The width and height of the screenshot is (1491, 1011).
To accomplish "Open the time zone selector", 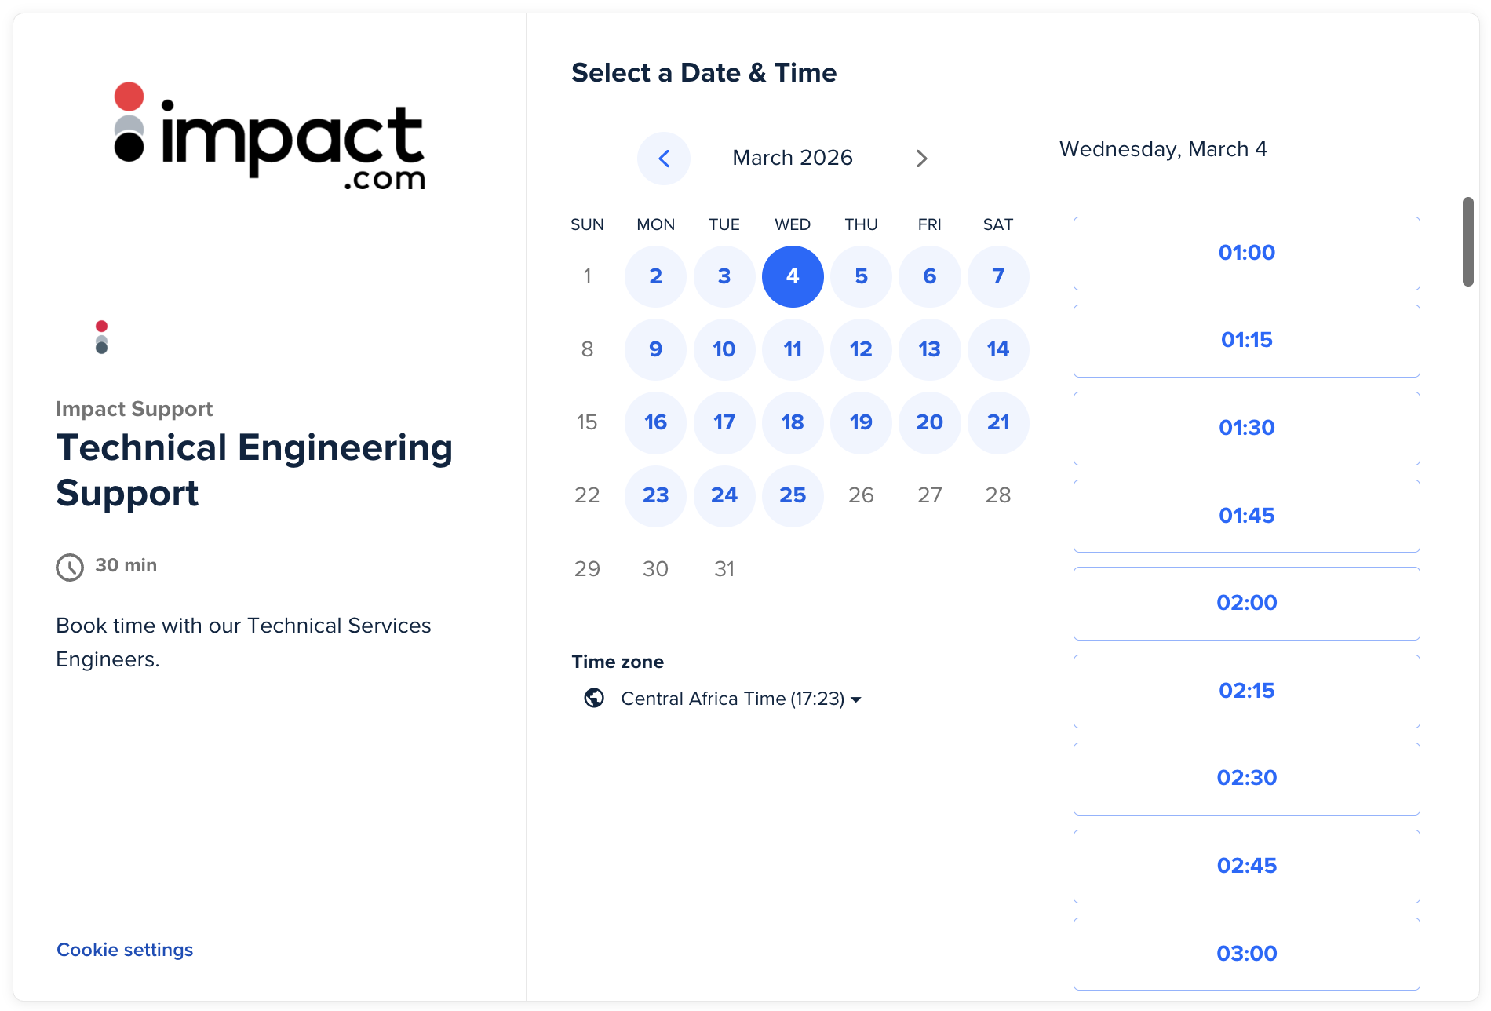I will tap(732, 699).
